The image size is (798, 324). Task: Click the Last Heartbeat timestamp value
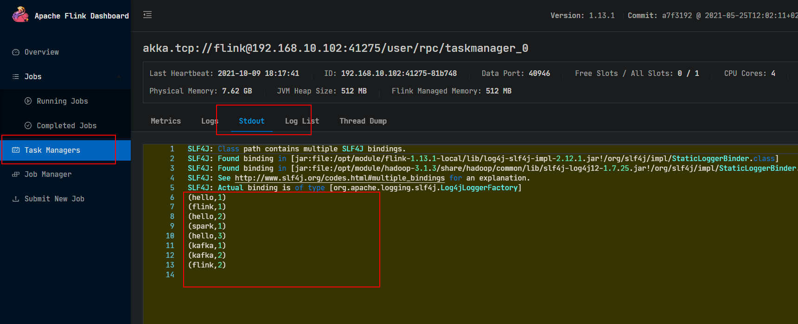[x=258, y=73]
